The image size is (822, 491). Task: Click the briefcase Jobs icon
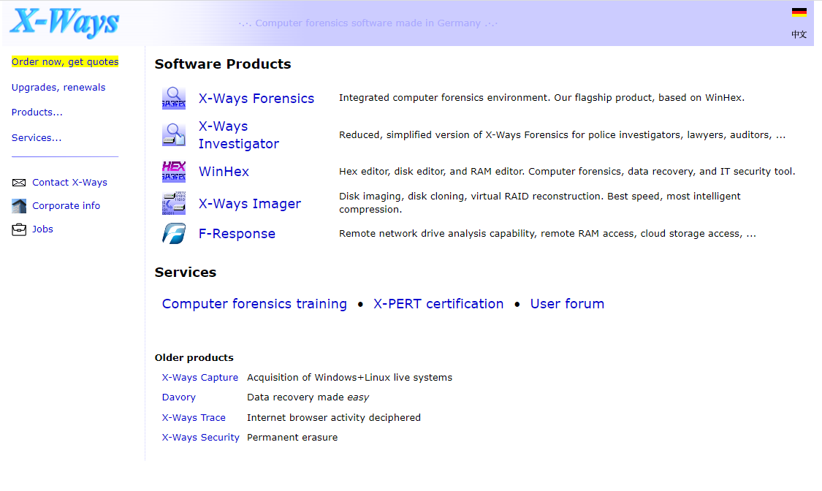[19, 229]
